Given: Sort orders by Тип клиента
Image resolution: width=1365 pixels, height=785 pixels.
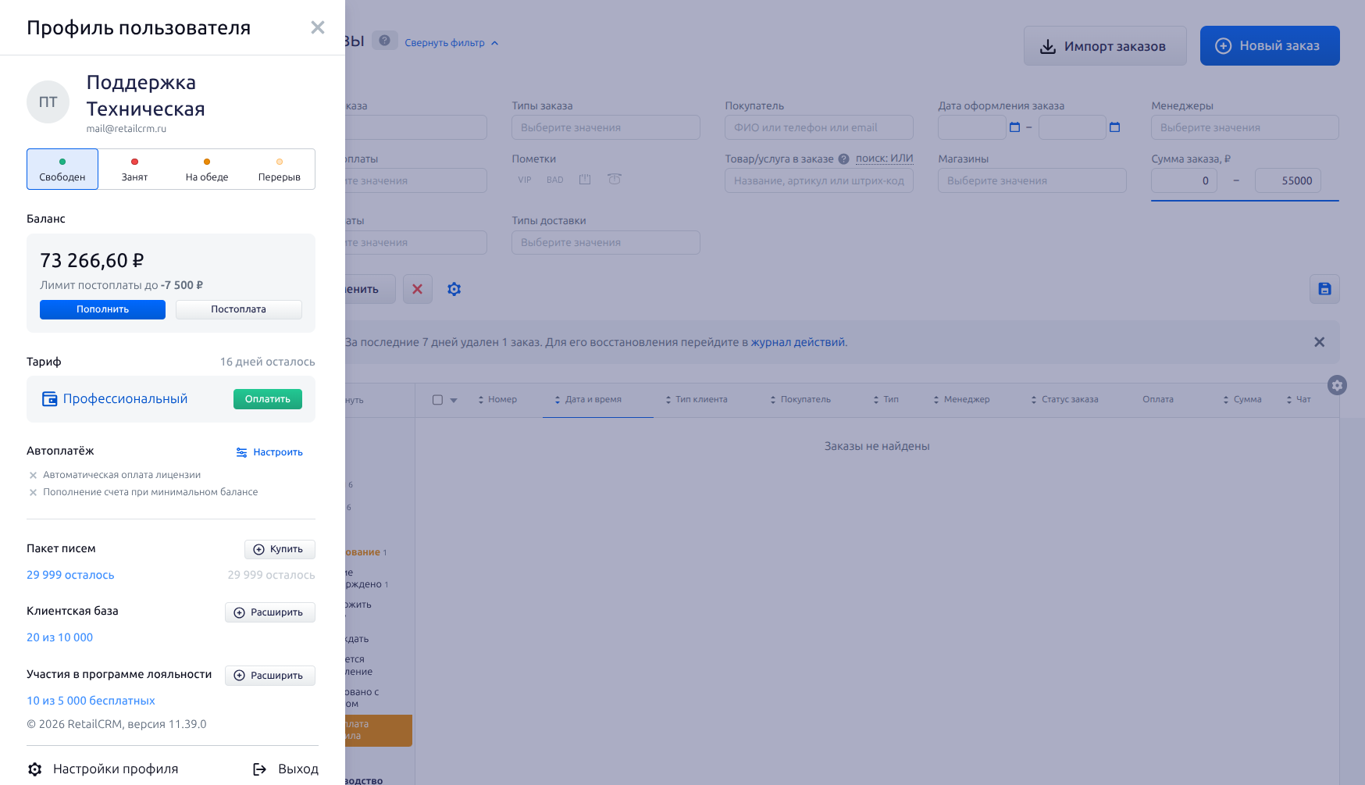Looking at the screenshot, I should click(x=696, y=399).
